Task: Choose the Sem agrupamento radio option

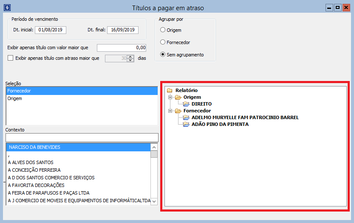Action: click(163, 55)
